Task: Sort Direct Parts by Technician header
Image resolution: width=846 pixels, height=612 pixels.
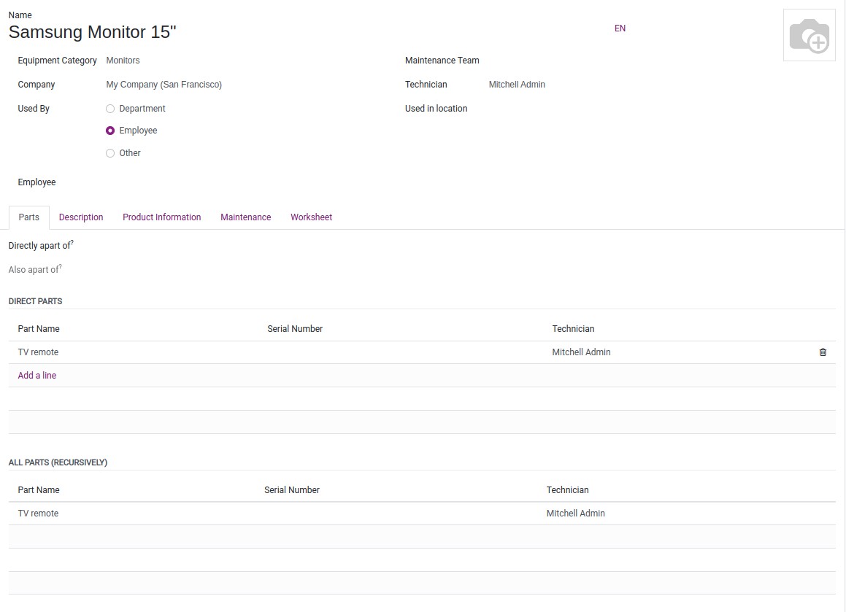Action: 573,329
